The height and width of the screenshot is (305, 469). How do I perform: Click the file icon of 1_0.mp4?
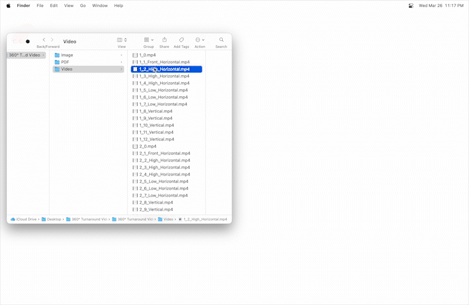pyautogui.click(x=135, y=55)
